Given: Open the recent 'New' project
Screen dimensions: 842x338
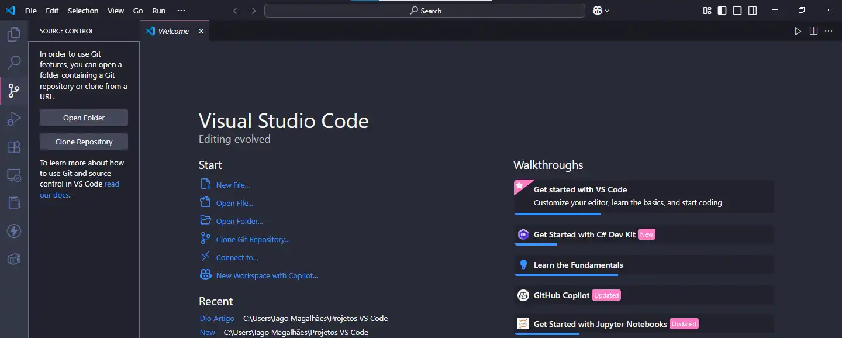Looking at the screenshot, I should click(208, 333).
